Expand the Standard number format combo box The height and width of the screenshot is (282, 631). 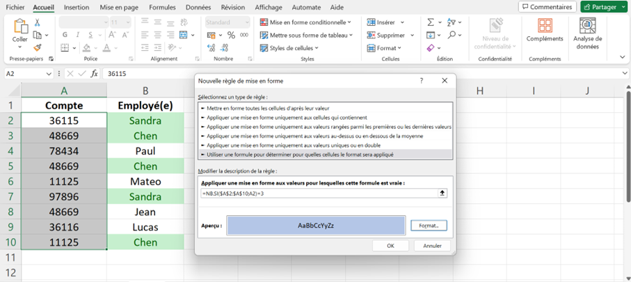[x=246, y=22]
